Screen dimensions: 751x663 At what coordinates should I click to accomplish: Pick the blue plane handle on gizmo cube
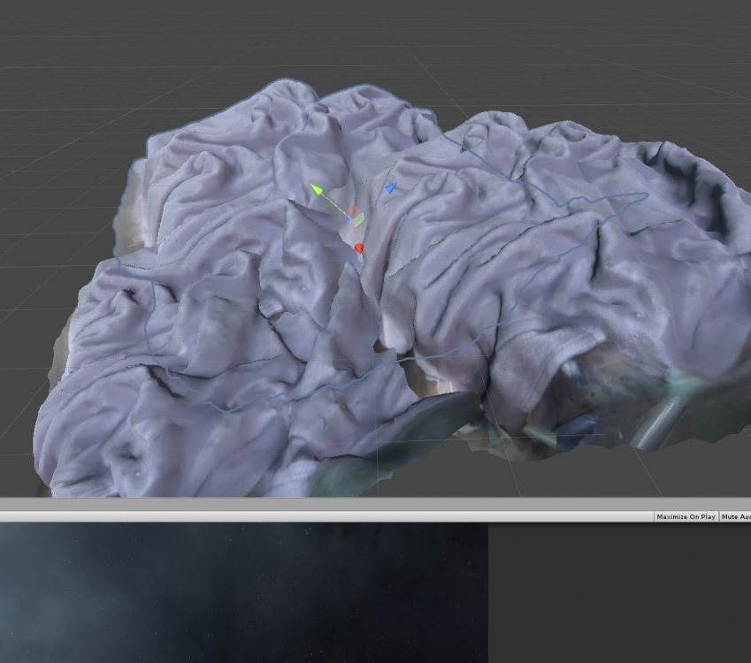pos(349,217)
